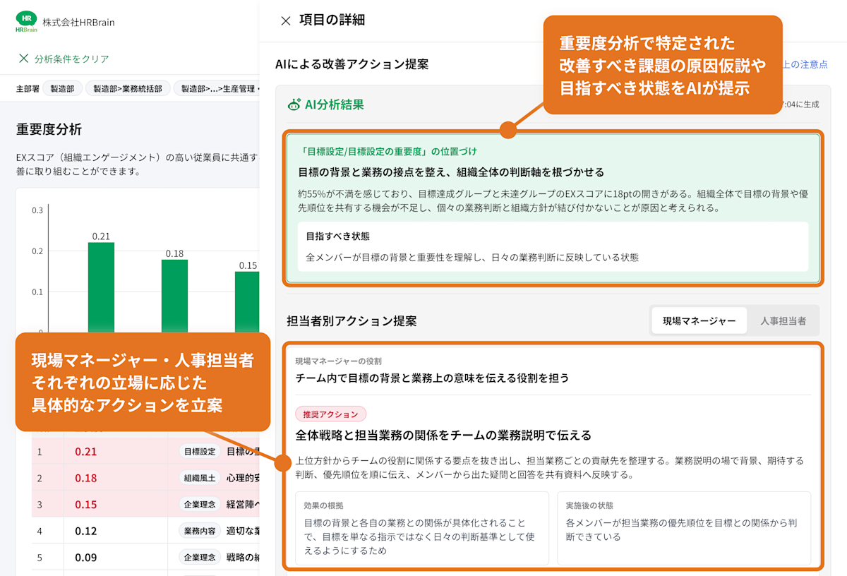This screenshot has height=576, width=847.
Task: Click the HRBrain logo icon
Action: tap(26, 22)
